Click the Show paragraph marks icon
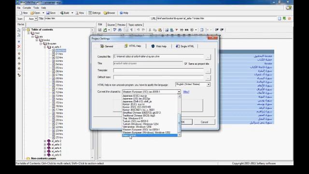The image size is (309, 174). [x=131, y=30]
